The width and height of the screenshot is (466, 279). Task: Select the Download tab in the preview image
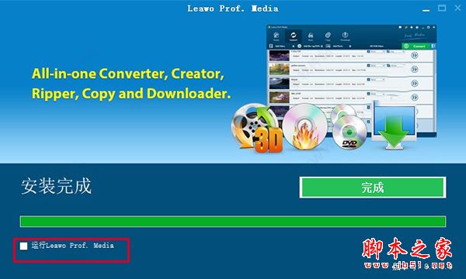(x=345, y=36)
